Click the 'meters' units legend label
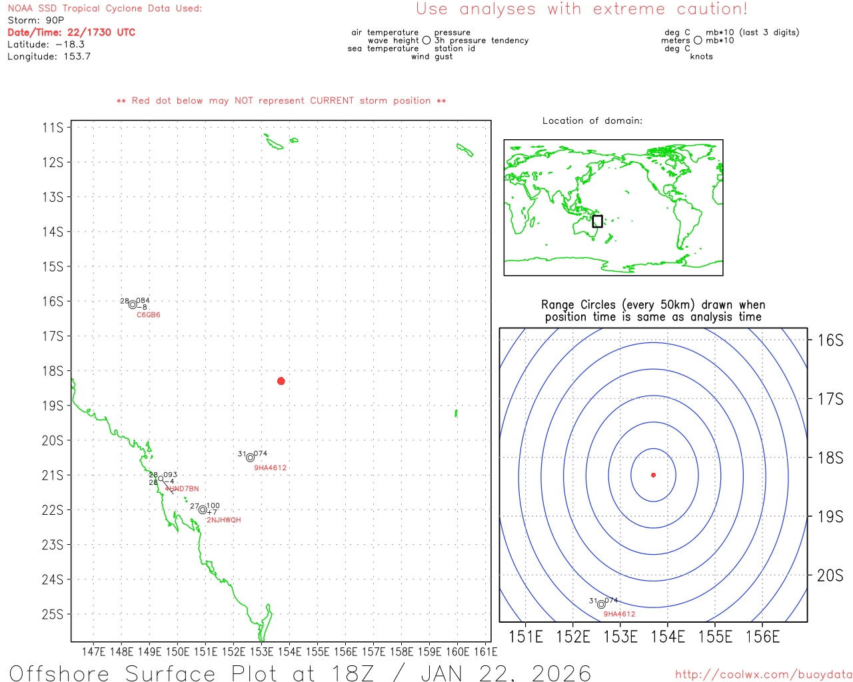Screen dimensions: 853x682 point(676,41)
